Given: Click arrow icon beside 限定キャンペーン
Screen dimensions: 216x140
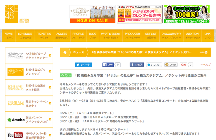Looking at the screenshot, I should coord(50,103).
